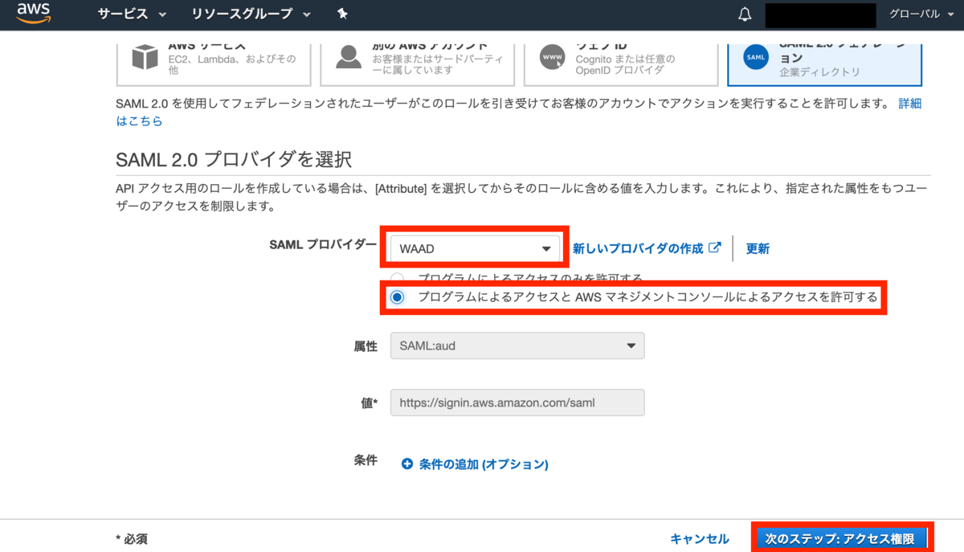Click the 値 field with signin URL
This screenshot has width=964, height=552.
coord(517,403)
